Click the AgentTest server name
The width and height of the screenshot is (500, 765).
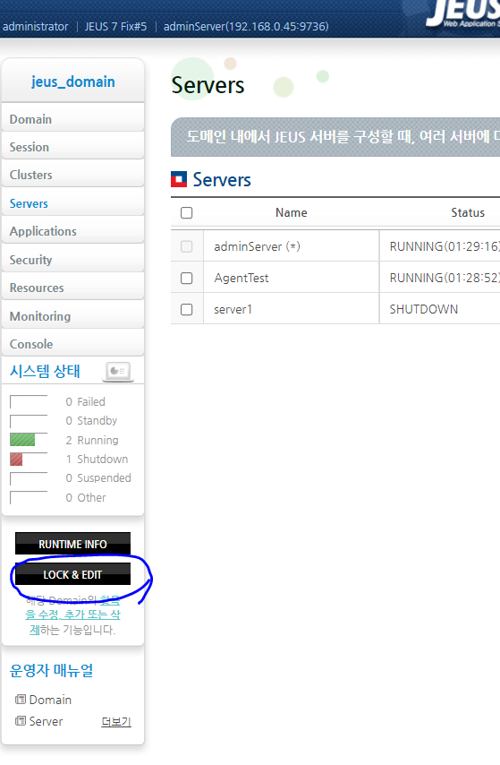pyautogui.click(x=242, y=278)
